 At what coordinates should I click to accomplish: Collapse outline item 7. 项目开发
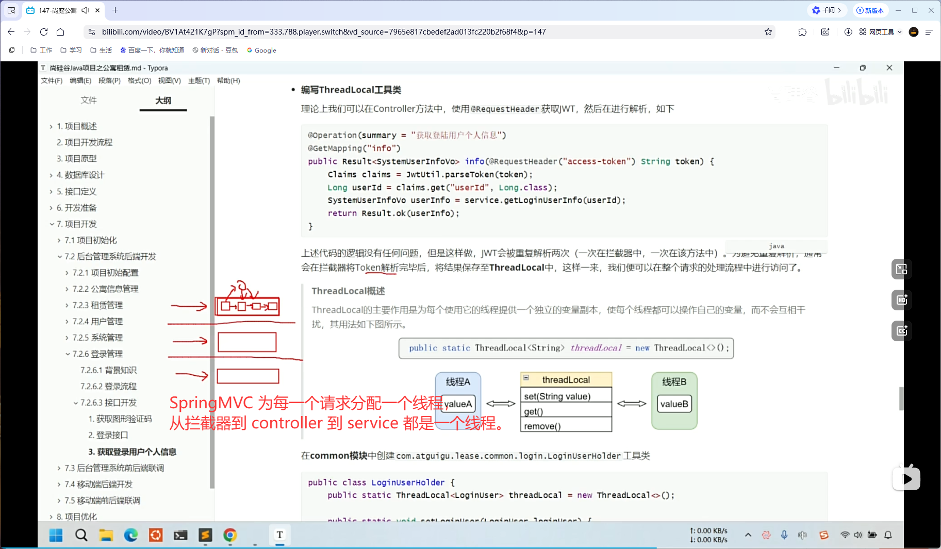tap(52, 224)
